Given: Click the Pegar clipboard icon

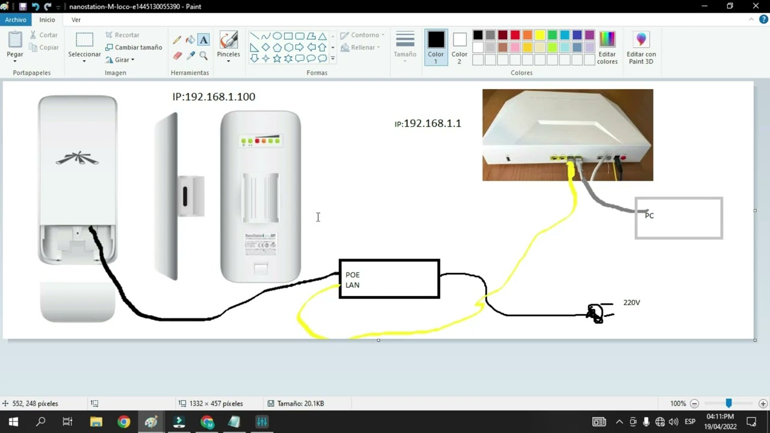Looking at the screenshot, I should click(15, 40).
